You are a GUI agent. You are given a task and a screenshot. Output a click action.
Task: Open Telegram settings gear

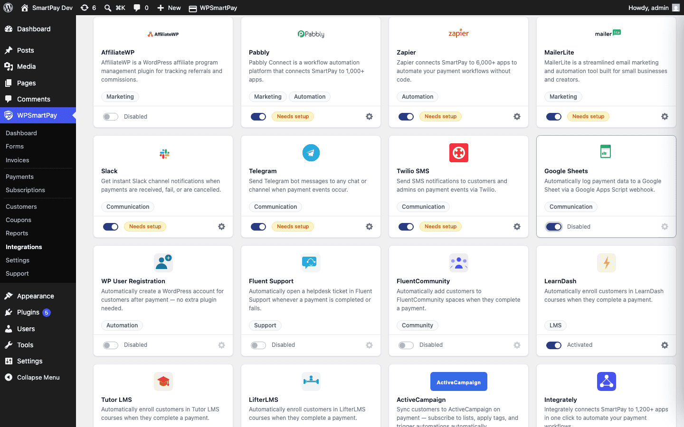(369, 227)
